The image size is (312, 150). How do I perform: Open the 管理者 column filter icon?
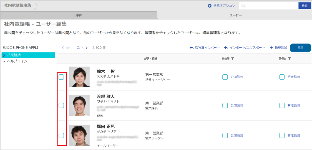point(289,59)
